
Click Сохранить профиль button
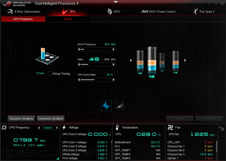click(x=50, y=119)
